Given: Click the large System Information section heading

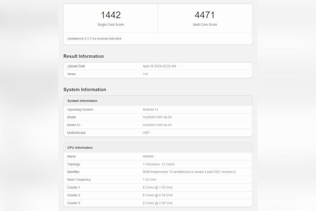Looking at the screenshot, I should pyautogui.click(x=85, y=89).
